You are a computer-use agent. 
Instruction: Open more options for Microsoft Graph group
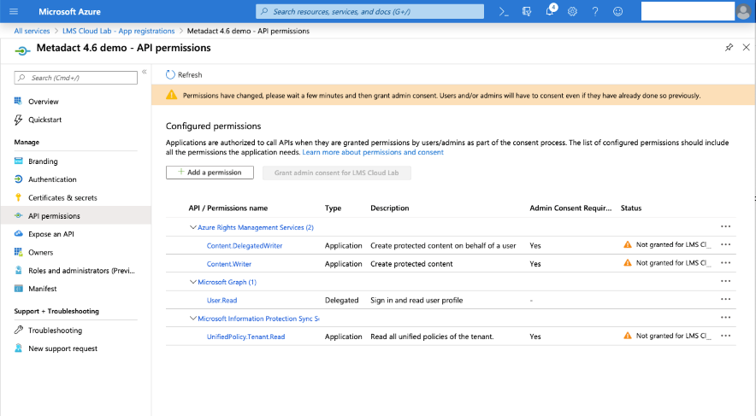point(725,281)
